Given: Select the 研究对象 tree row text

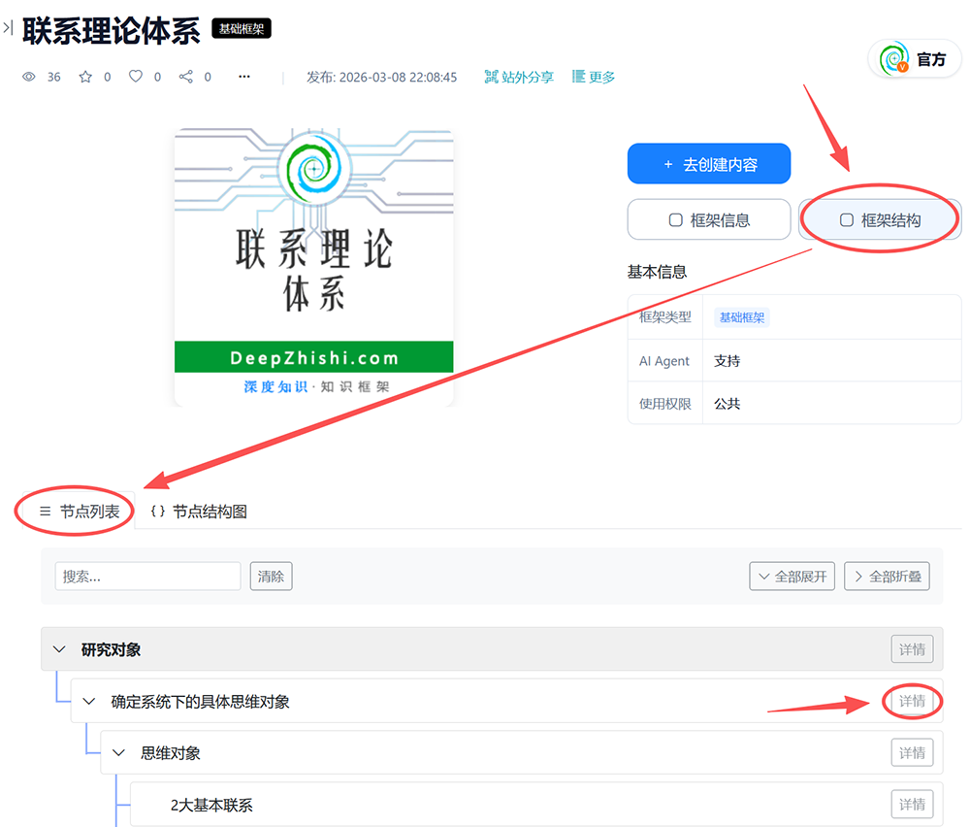Looking at the screenshot, I should 111,649.
